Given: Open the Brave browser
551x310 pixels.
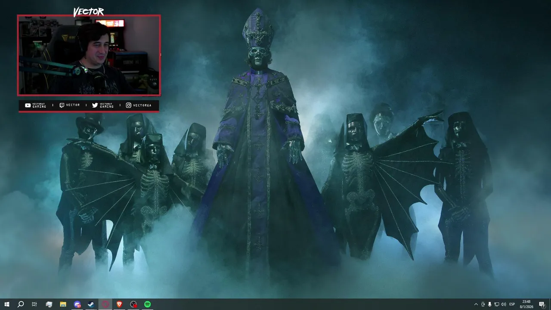Looking at the screenshot, I should pos(119,304).
